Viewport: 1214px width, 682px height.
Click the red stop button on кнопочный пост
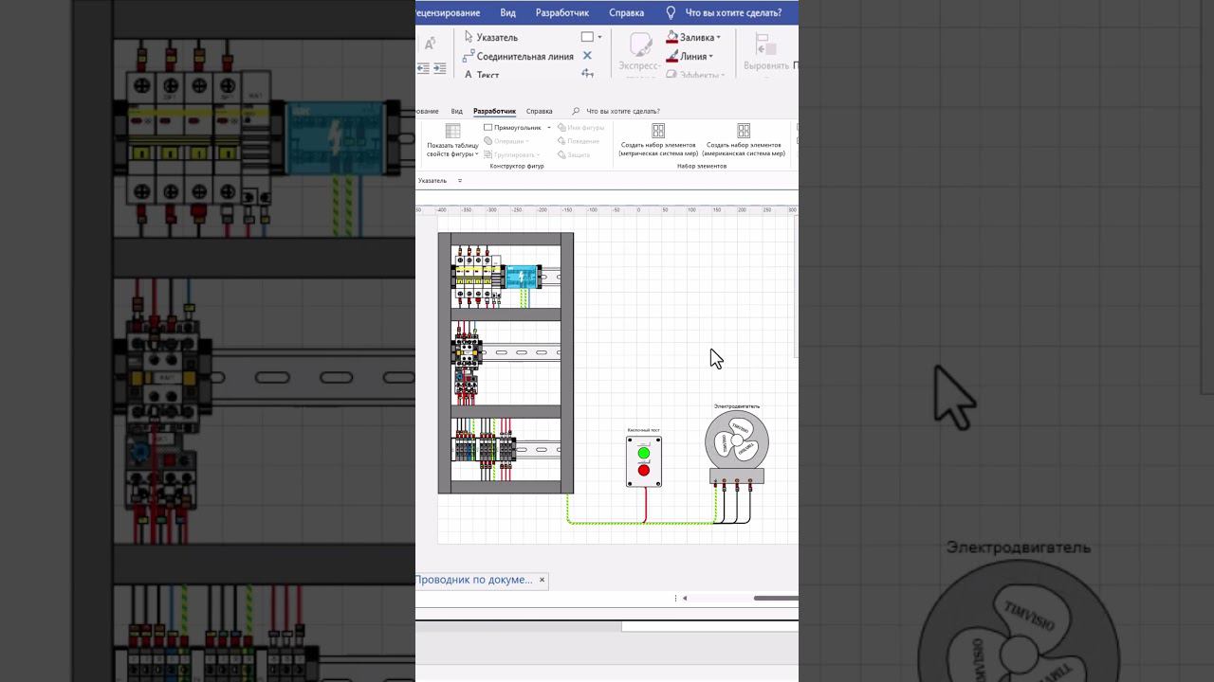pos(644,470)
